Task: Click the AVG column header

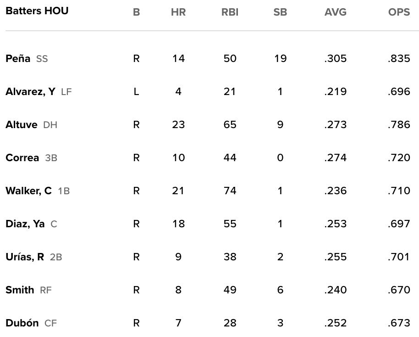Action: pyautogui.click(x=336, y=13)
